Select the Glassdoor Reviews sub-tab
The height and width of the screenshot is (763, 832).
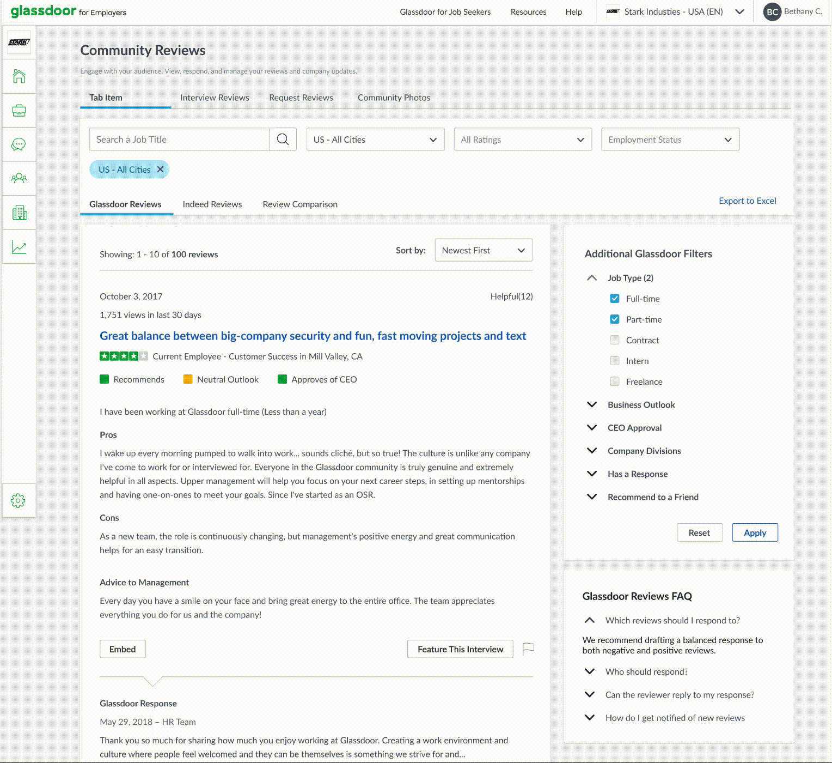pyautogui.click(x=125, y=204)
